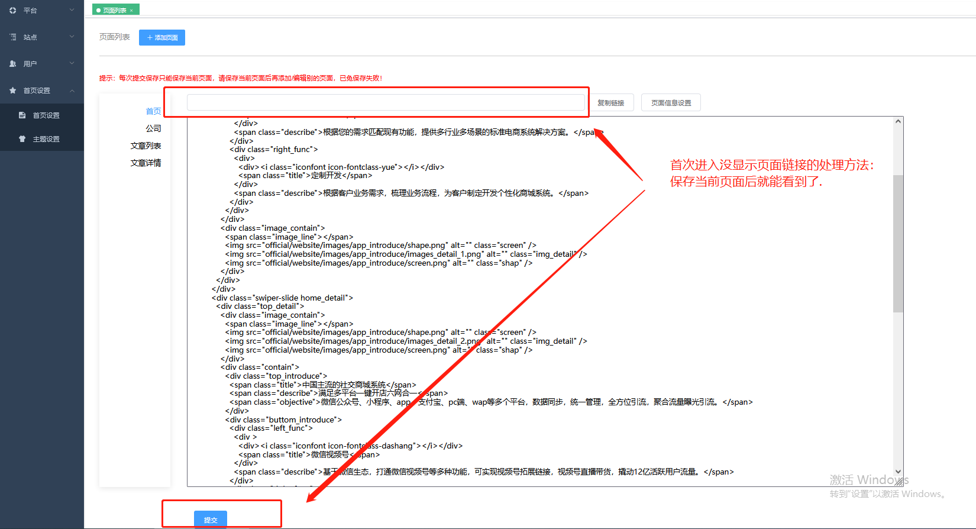Click the 站点 site list icon
This screenshot has height=529, width=976.
click(13, 37)
